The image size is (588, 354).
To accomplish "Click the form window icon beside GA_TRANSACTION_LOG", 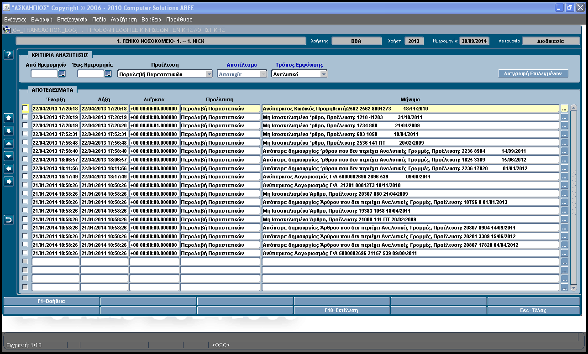I will pos(7,30).
